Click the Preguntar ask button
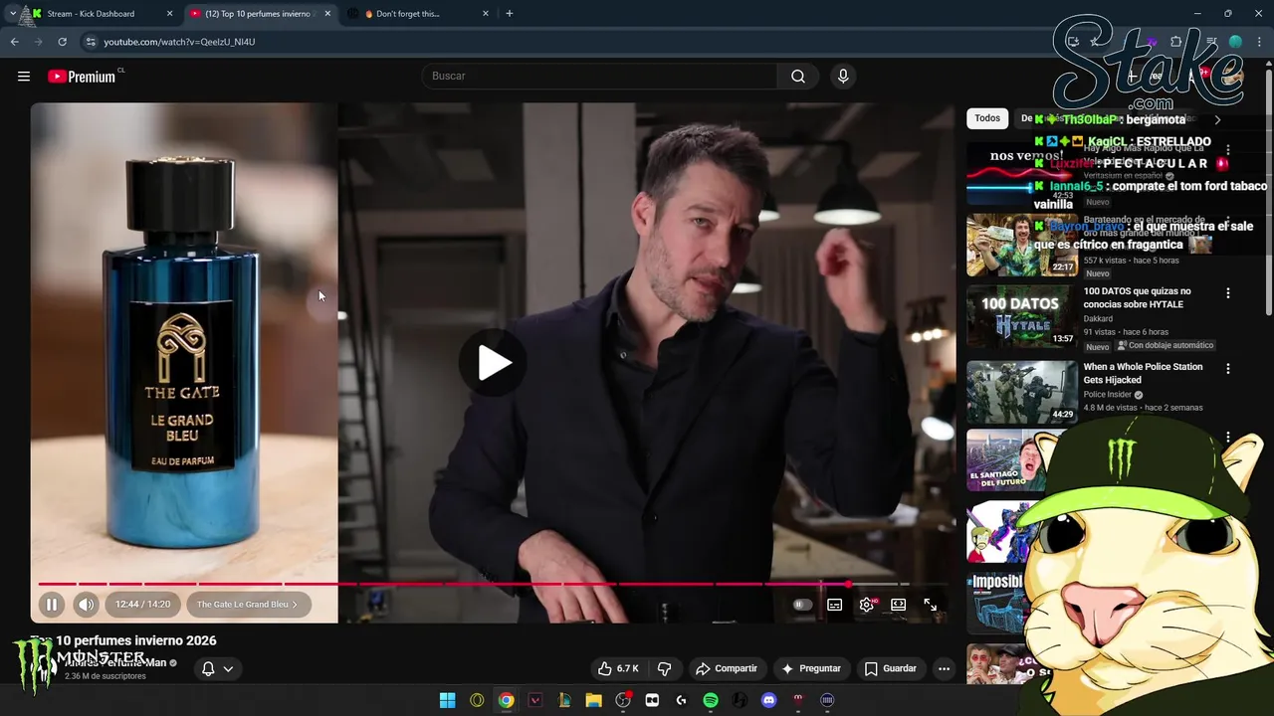The height and width of the screenshot is (716, 1274). 811,668
